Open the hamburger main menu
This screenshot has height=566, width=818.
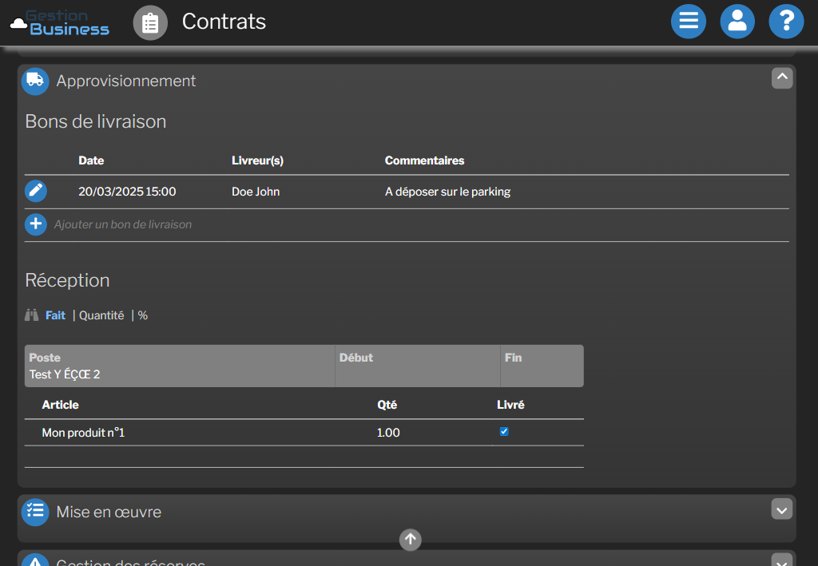pos(688,22)
